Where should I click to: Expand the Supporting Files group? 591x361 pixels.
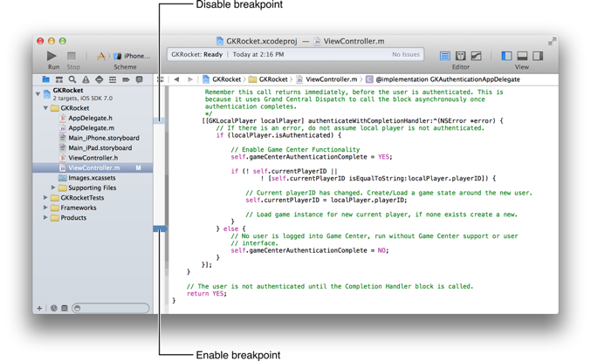pyautogui.click(x=53, y=187)
